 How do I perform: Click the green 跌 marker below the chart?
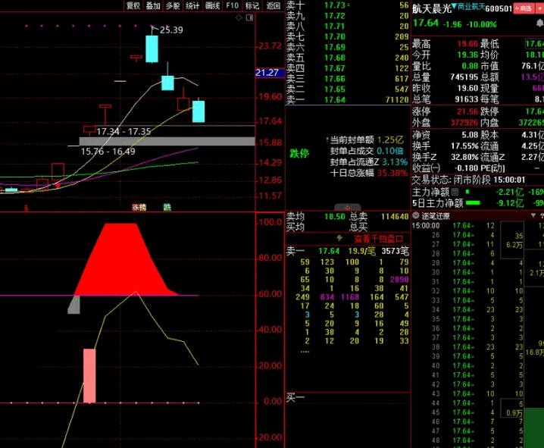(x=167, y=207)
